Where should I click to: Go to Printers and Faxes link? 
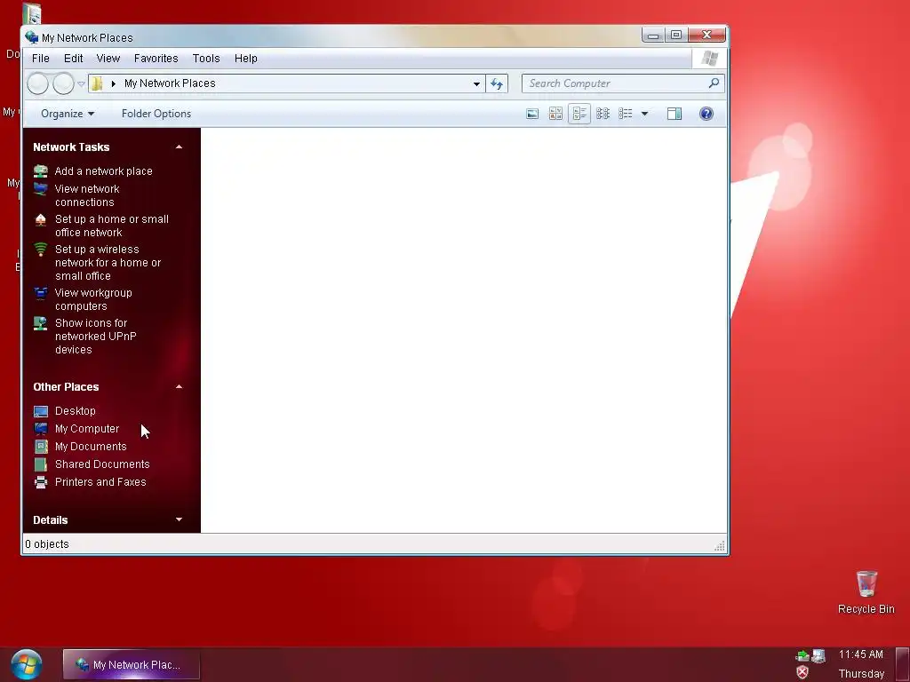click(100, 482)
